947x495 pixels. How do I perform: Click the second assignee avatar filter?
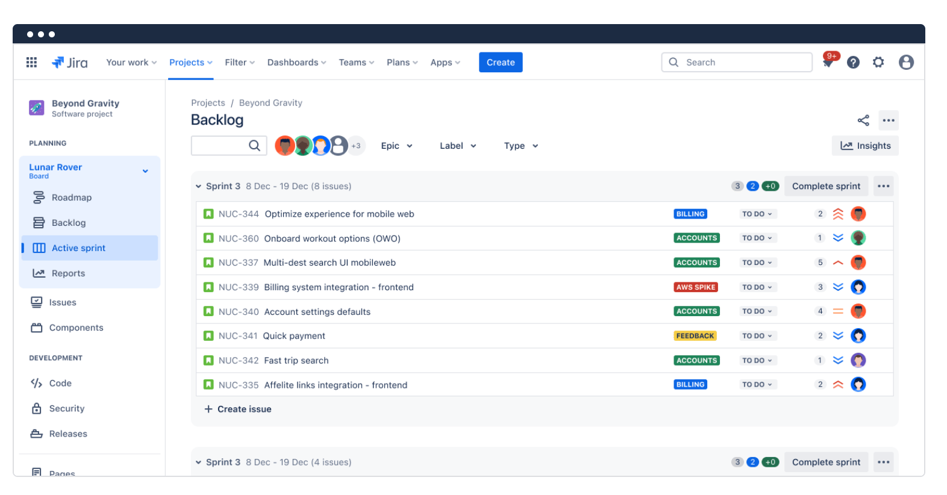303,145
